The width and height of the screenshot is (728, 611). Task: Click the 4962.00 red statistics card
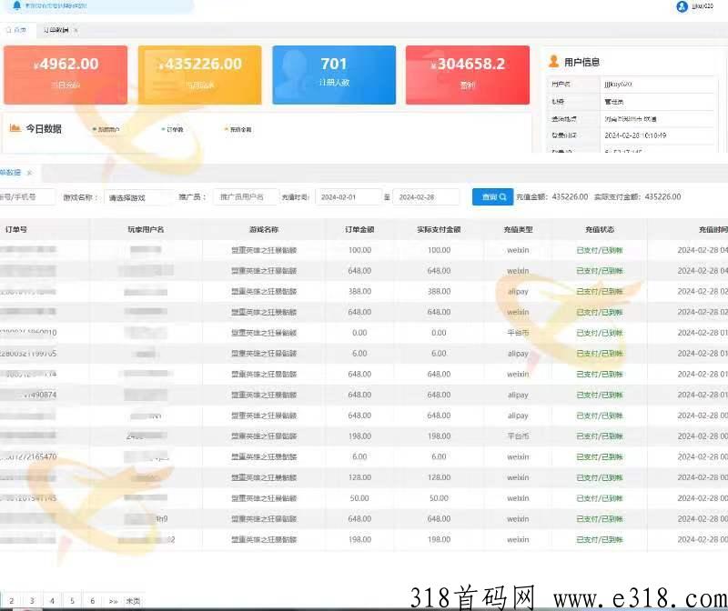click(66, 75)
